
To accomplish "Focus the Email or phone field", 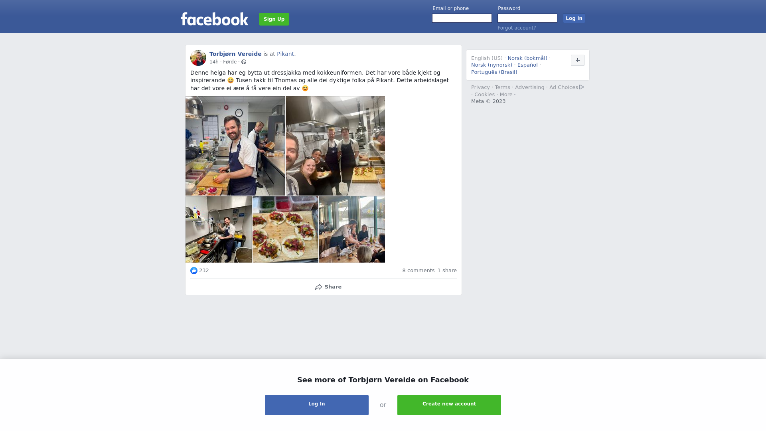I will pos(462,18).
